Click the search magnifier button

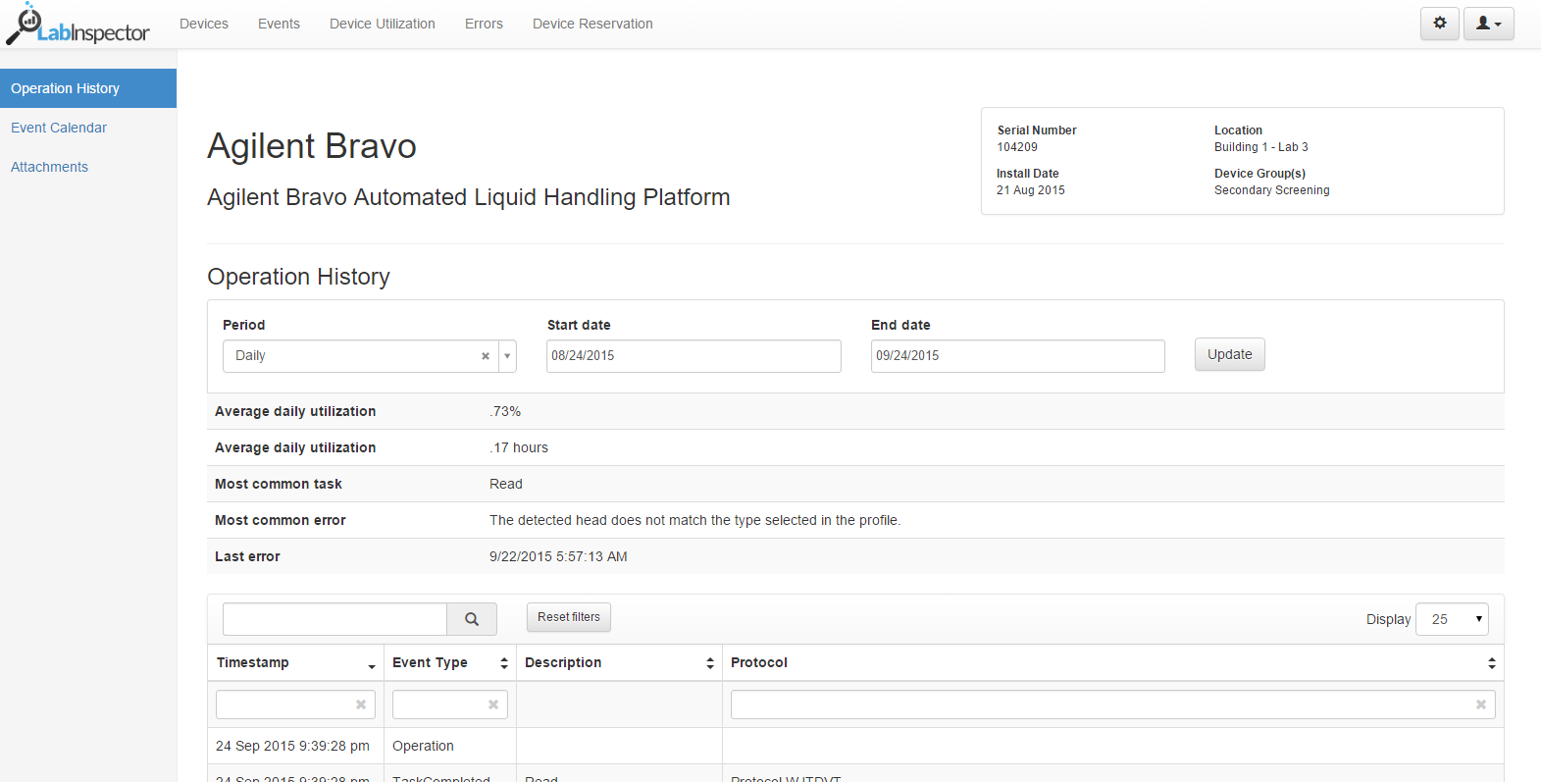point(472,619)
